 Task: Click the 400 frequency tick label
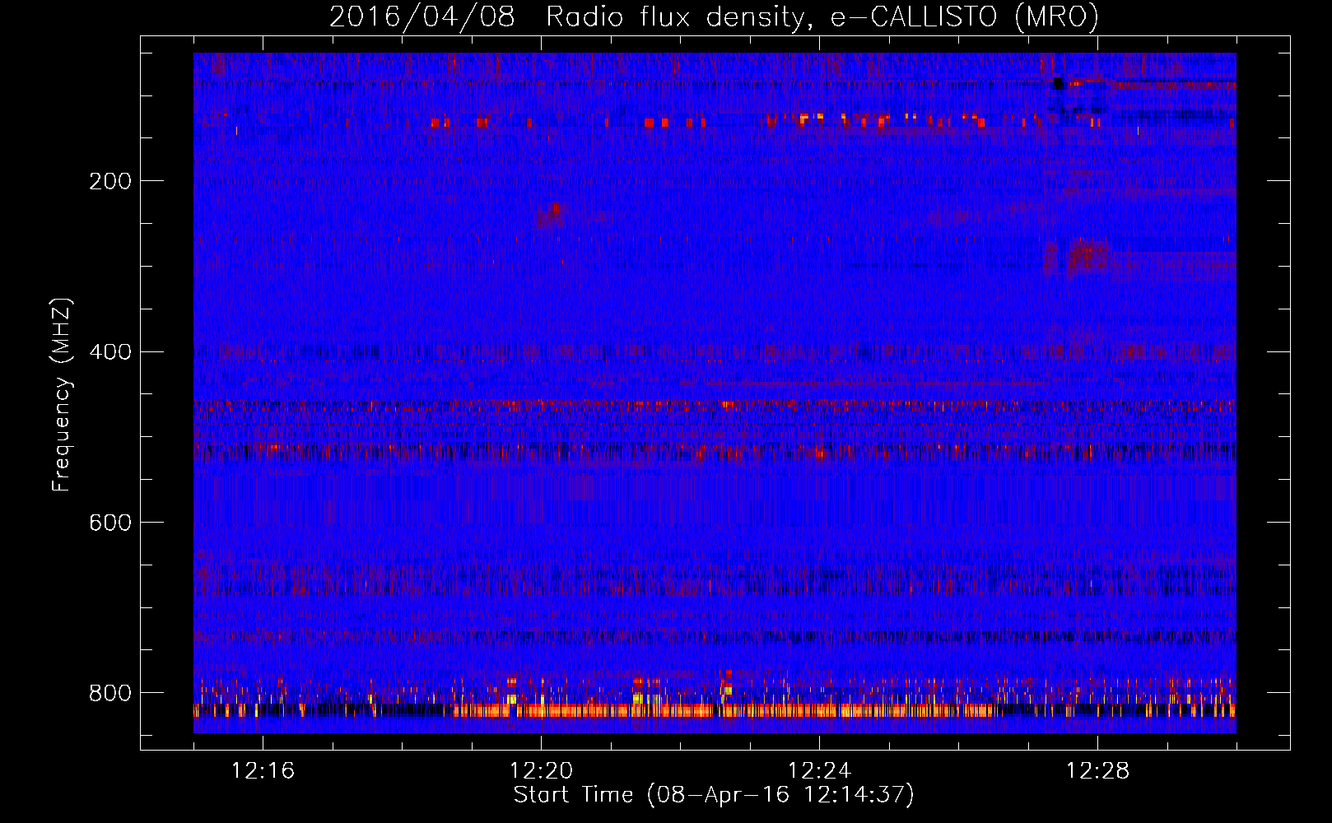(x=110, y=352)
